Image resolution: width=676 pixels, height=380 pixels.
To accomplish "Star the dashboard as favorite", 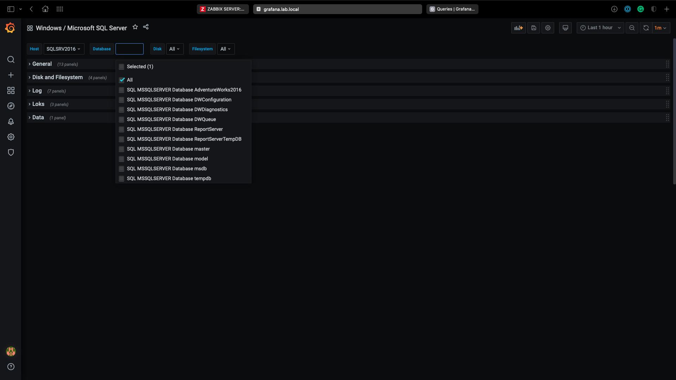I will click(135, 27).
